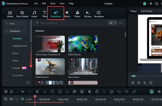This screenshot has width=162, height=106.
Task: Click the ripple edit icon in timeline toolbar
Action: (11, 92)
